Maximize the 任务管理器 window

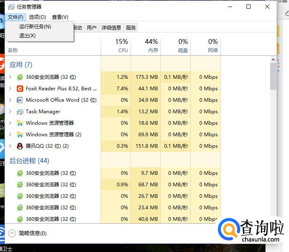click(248, 7)
